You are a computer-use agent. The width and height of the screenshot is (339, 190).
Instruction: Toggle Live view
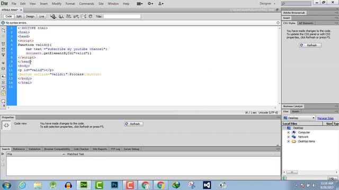(x=41, y=16)
